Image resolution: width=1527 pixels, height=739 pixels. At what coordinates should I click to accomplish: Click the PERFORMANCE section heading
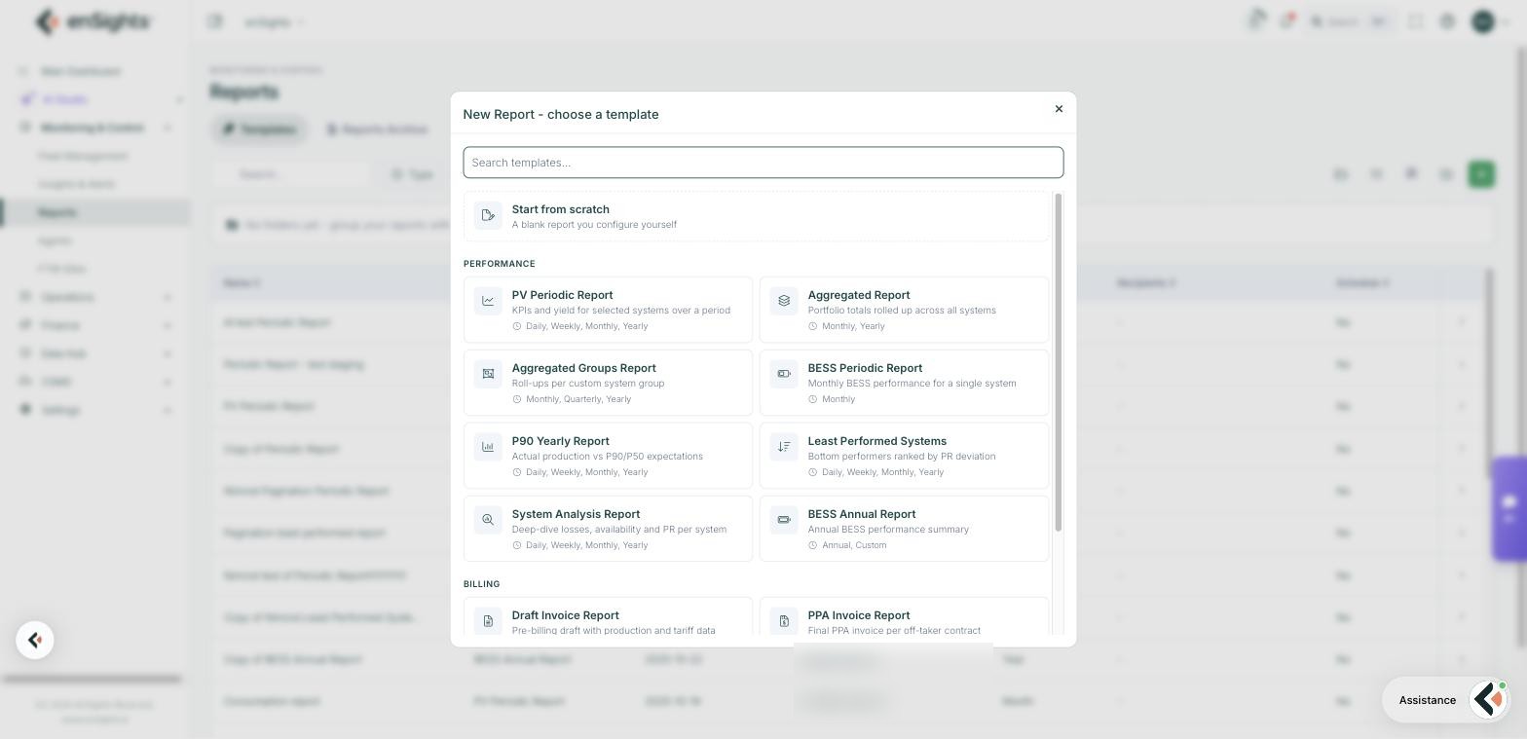(x=500, y=264)
